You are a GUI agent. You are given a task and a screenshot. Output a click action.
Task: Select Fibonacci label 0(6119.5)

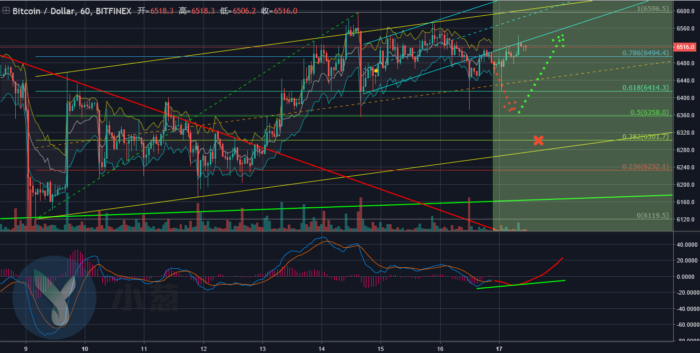[x=653, y=216]
